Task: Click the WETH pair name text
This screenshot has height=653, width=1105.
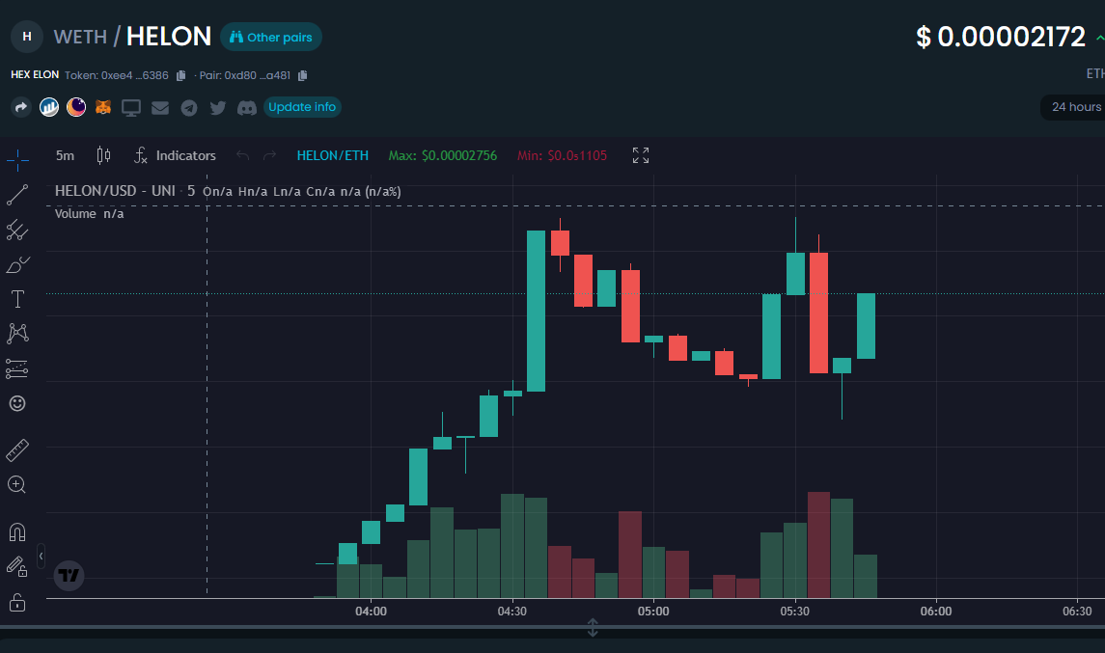Action: coord(80,37)
